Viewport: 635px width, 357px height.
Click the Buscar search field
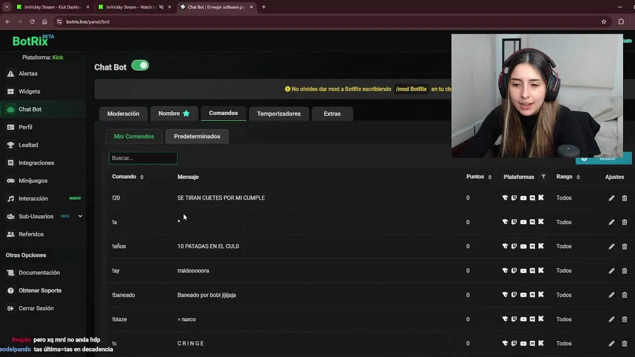[143, 158]
